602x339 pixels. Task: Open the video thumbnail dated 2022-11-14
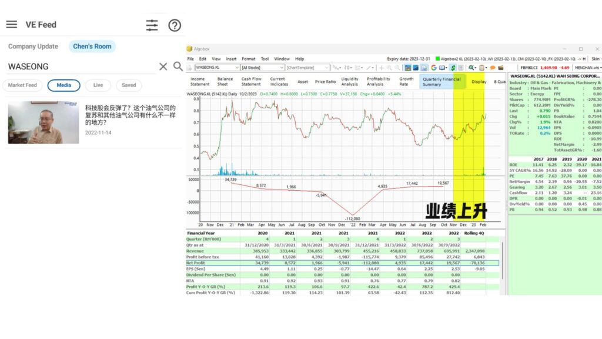click(x=44, y=122)
